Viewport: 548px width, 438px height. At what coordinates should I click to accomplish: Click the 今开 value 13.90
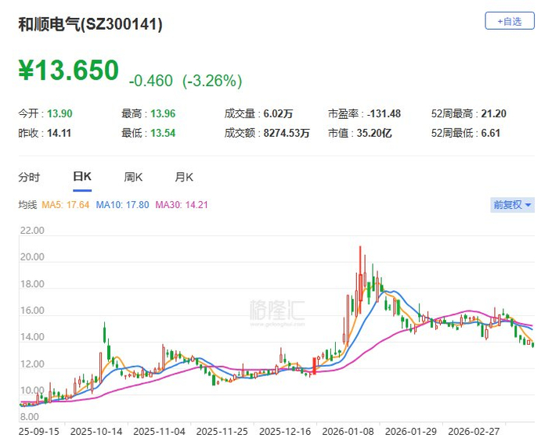(x=59, y=113)
